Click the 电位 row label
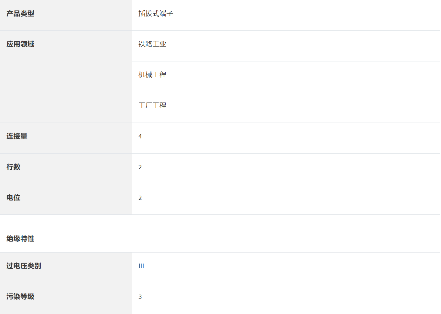 pyautogui.click(x=13, y=198)
